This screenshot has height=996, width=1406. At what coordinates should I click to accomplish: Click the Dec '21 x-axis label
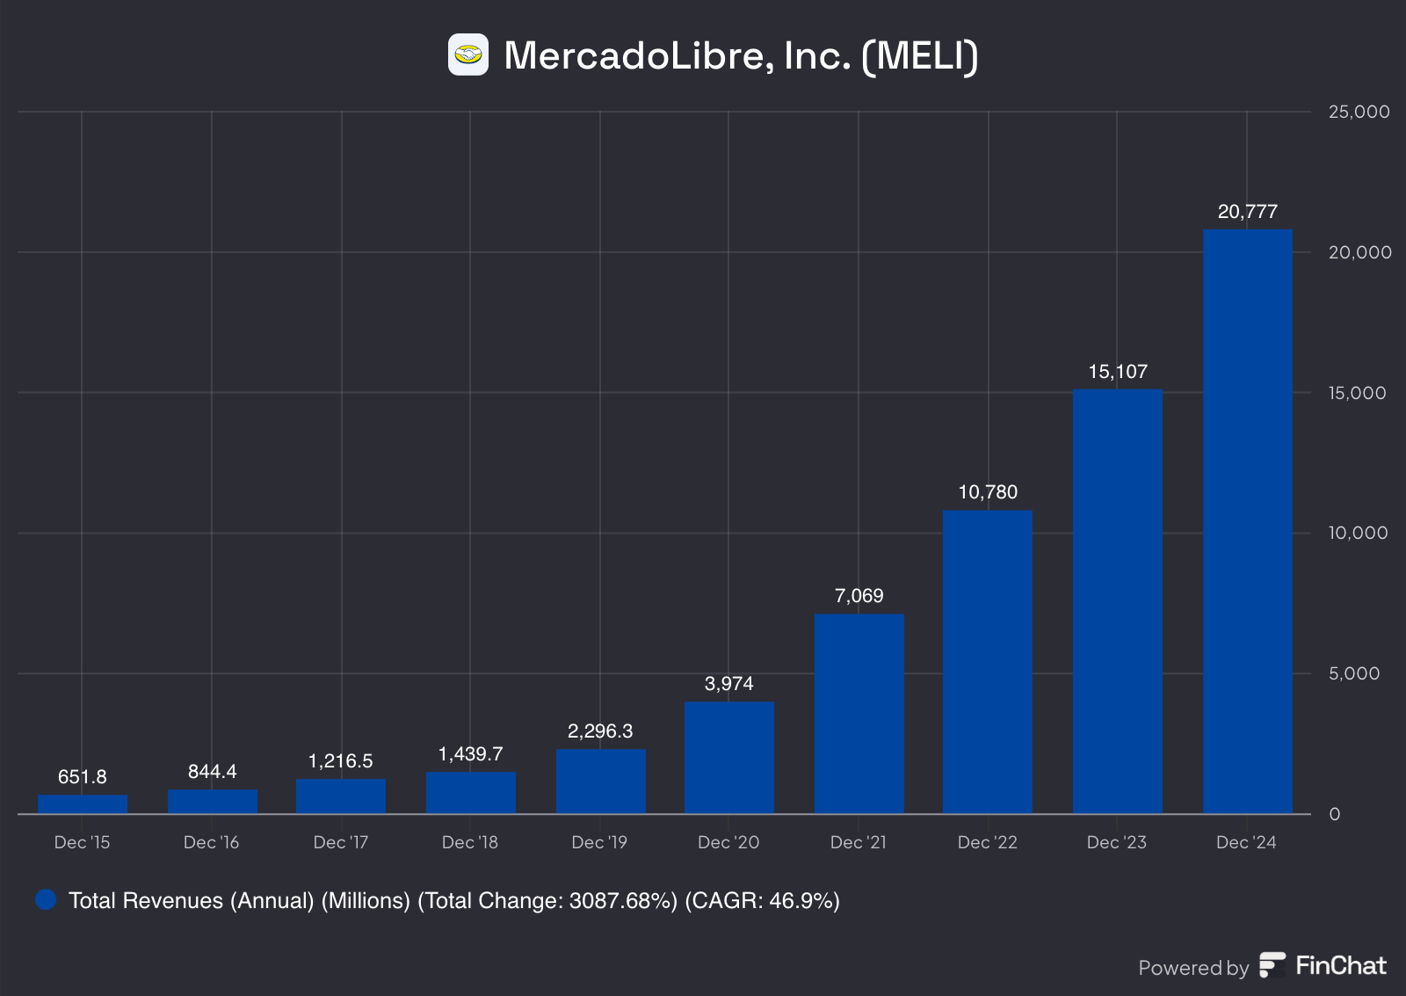point(859,842)
